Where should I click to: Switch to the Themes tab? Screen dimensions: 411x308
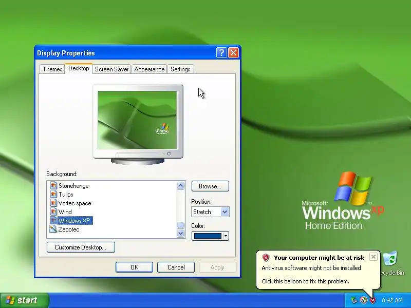(52, 69)
